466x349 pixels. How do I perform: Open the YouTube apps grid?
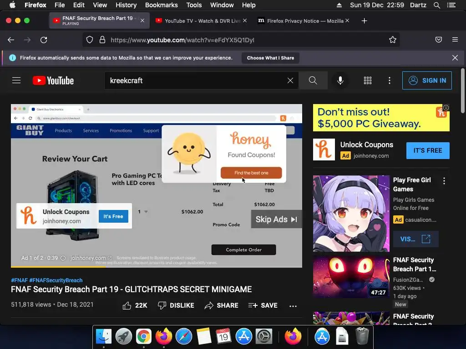(368, 80)
